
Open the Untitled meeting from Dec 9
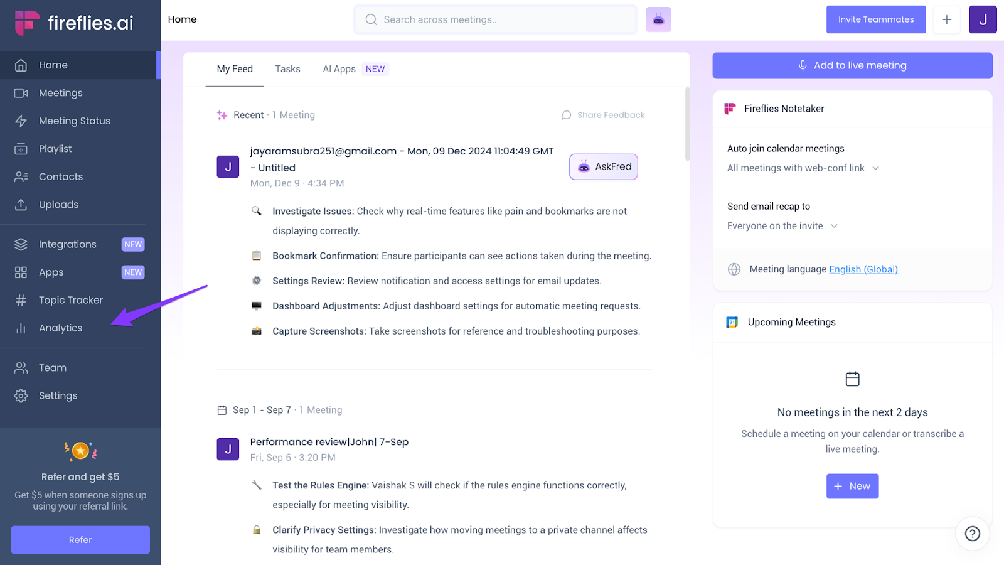tap(402, 159)
